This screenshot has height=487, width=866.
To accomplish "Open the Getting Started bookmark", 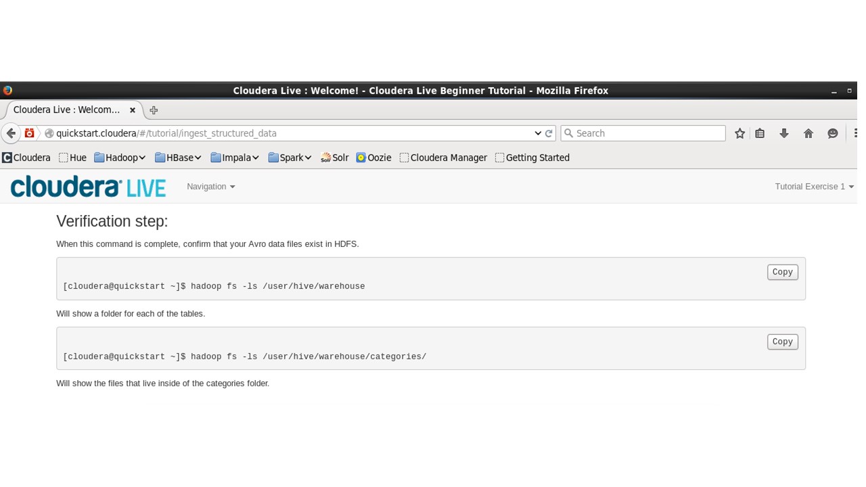I will coord(532,158).
